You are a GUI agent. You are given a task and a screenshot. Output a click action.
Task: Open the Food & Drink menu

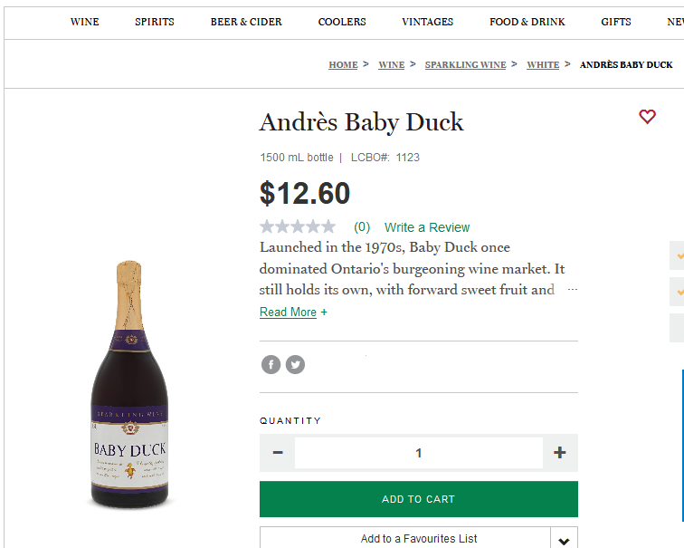(527, 22)
